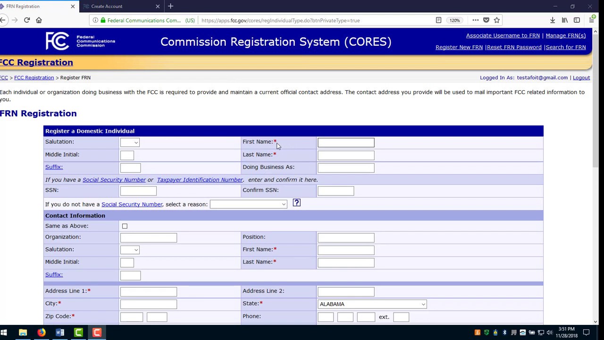Open page actions three-dots menu
Screen dimensions: 604x340
[x=475, y=20]
